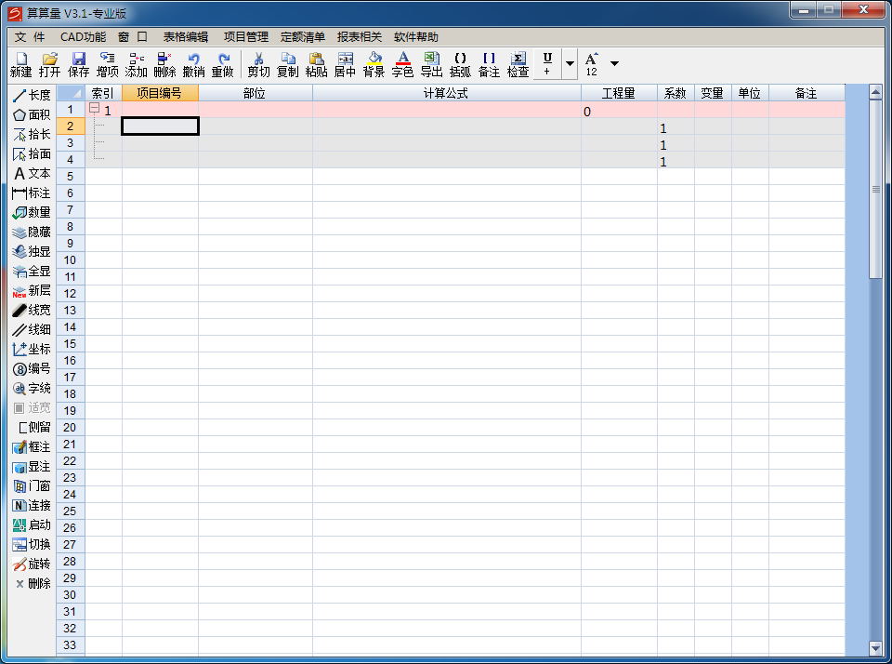
Task: Save using the 保存 icon
Action: point(78,64)
